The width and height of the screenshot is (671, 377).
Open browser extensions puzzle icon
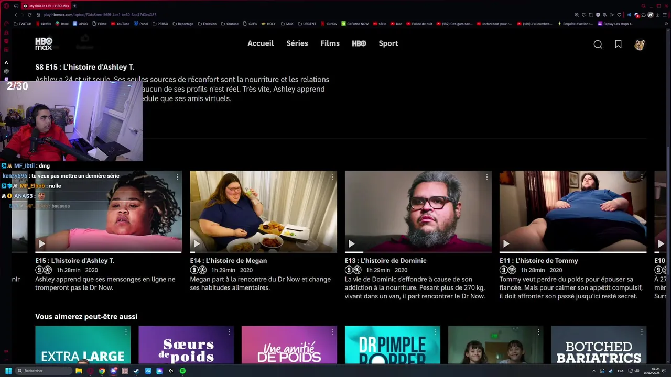click(644, 15)
